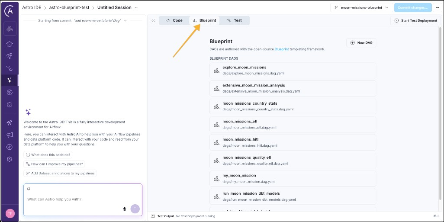Switch to the Blueprint tab
This screenshot has height=222, width=444.
[204, 20]
